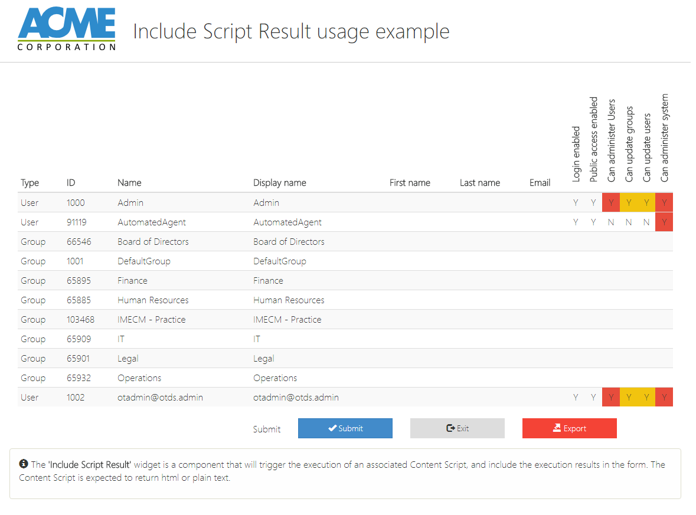Click the Submit button
Viewport: 696px width, 515px height.
[x=345, y=428]
